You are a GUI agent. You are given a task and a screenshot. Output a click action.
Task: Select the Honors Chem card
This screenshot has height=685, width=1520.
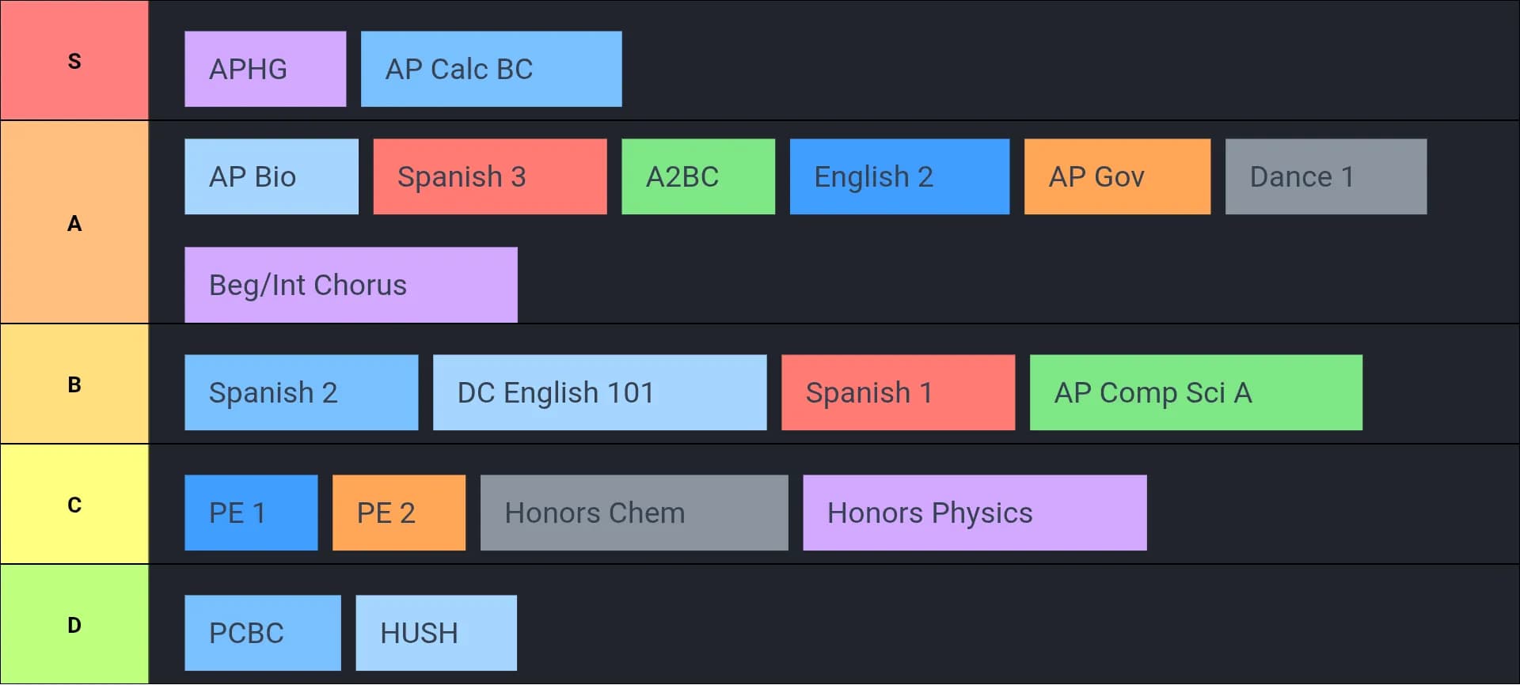click(x=633, y=513)
